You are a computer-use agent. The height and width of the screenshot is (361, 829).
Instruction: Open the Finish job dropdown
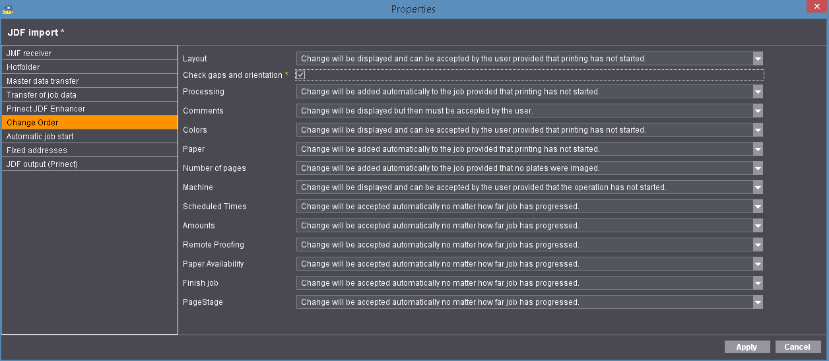(x=758, y=283)
